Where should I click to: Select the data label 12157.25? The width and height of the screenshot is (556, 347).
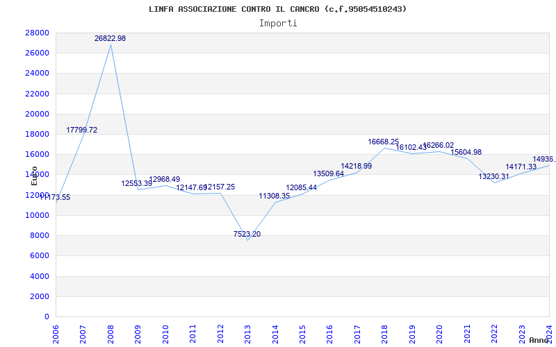point(219,187)
